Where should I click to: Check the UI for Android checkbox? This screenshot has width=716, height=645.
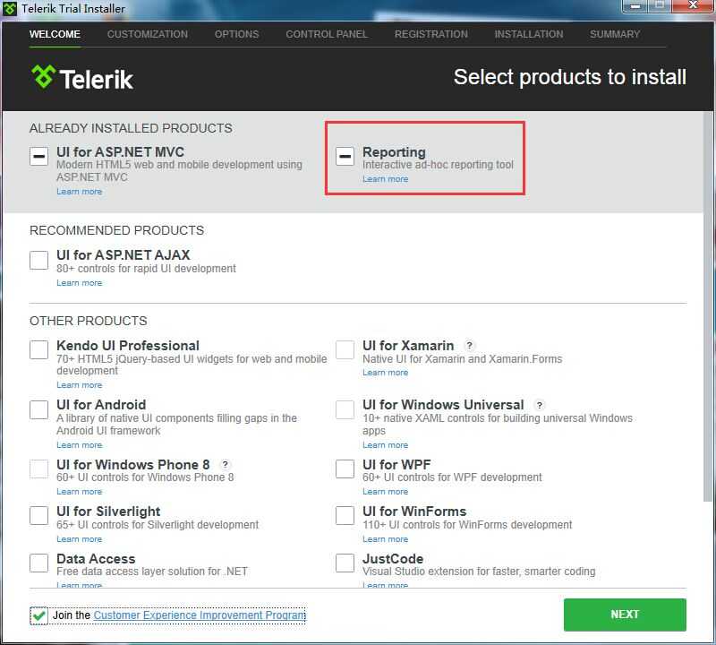point(38,409)
